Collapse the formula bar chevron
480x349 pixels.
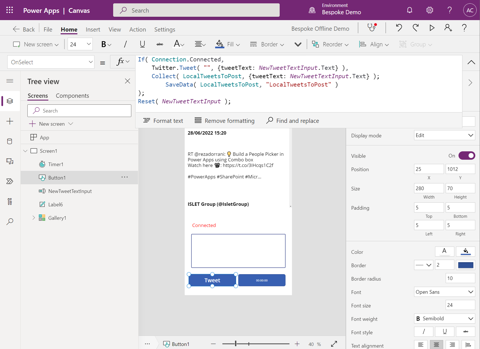(471, 62)
